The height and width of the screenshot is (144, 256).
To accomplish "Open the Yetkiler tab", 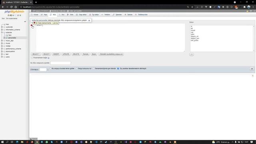I will coord(106,15).
